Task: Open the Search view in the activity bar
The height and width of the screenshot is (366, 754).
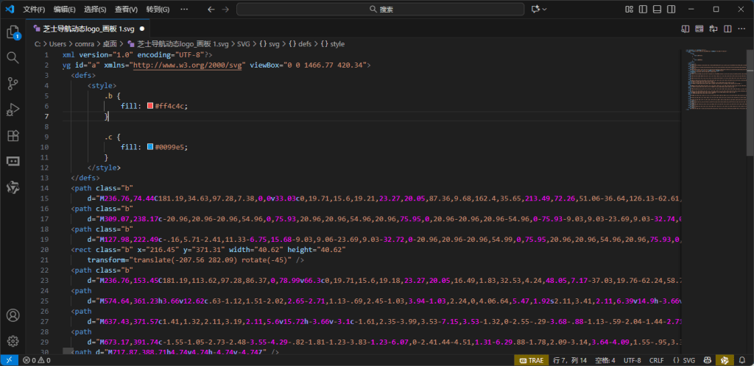Action: coord(13,57)
